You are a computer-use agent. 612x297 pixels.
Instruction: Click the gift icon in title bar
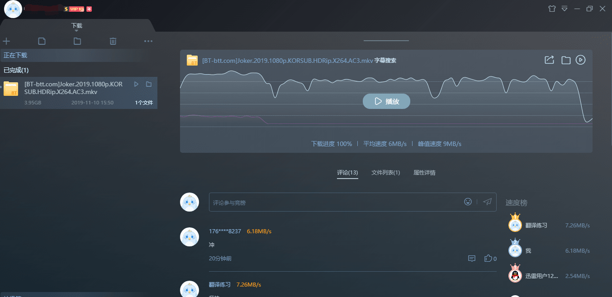[x=552, y=8]
